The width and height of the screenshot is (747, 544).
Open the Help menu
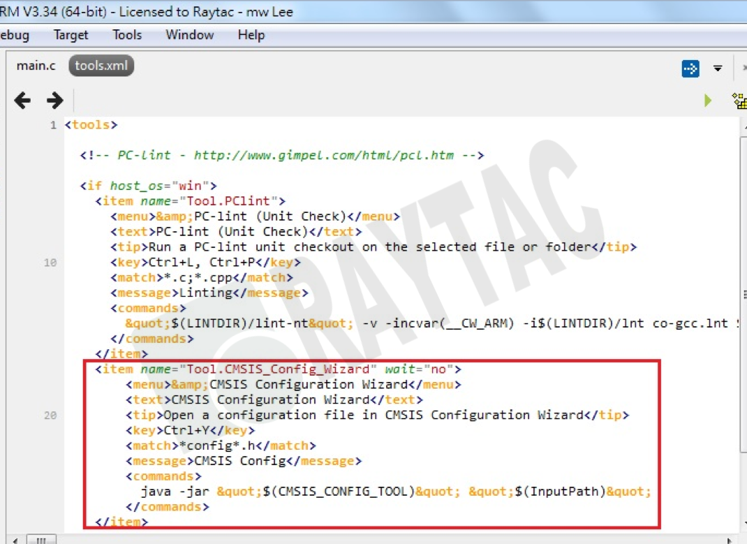(x=251, y=35)
